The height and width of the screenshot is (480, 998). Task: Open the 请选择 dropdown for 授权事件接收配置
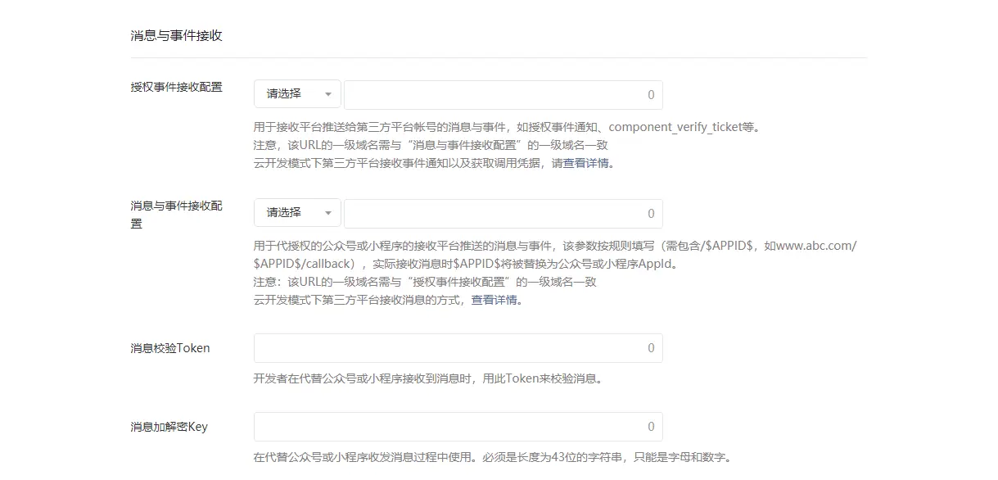[297, 94]
